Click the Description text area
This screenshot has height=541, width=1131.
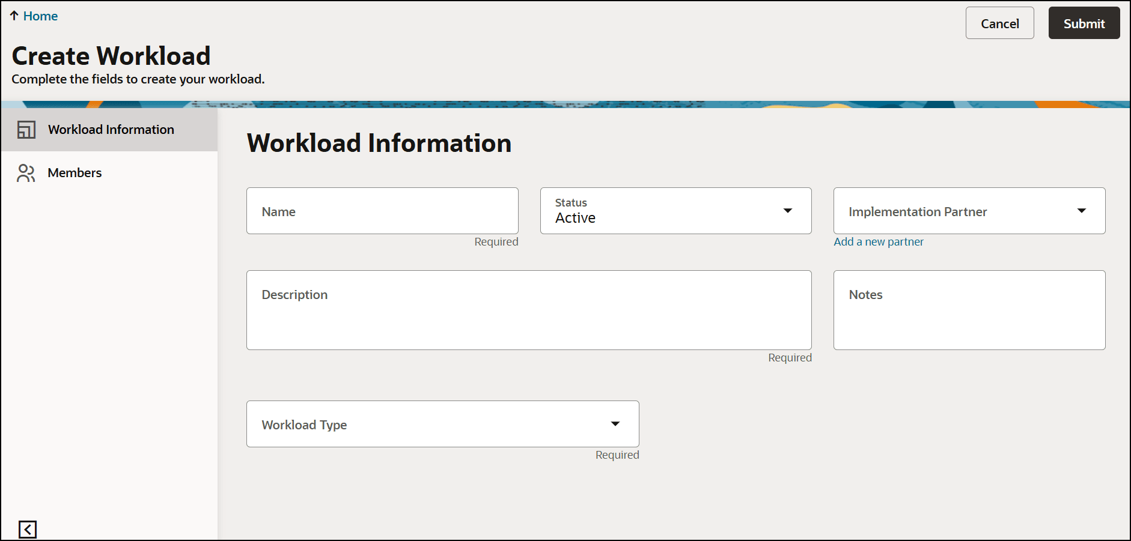point(528,310)
